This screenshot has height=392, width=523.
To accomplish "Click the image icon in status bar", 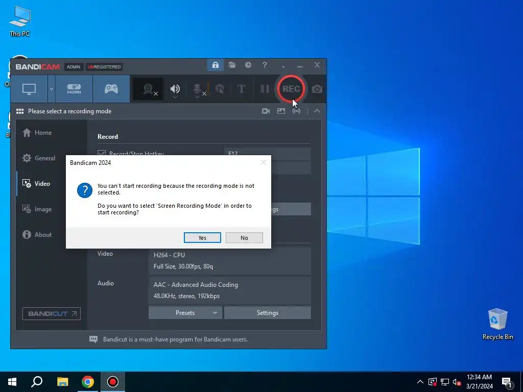I will pyautogui.click(x=281, y=111).
